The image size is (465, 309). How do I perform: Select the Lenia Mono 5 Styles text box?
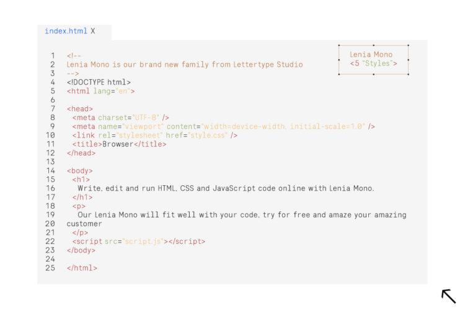tap(373, 59)
